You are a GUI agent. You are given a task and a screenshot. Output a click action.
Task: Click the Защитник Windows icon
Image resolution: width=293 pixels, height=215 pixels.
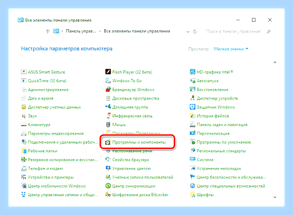[x=192, y=107]
